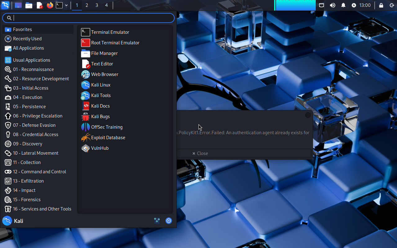This screenshot has width=397, height=248.
Task: Open Kali Bugs entry
Action: click(x=125, y=117)
